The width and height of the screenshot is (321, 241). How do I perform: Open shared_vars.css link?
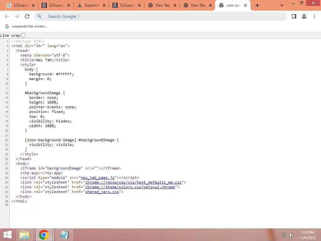[x=102, y=192]
